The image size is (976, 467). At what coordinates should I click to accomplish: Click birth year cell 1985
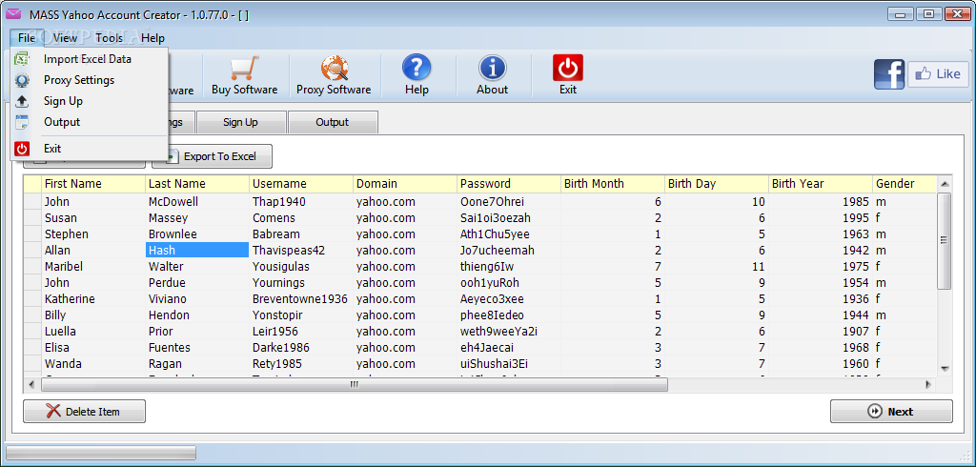click(821, 202)
